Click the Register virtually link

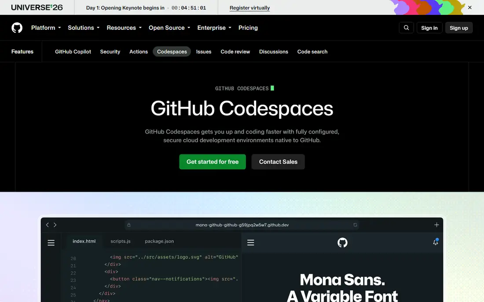click(x=250, y=8)
